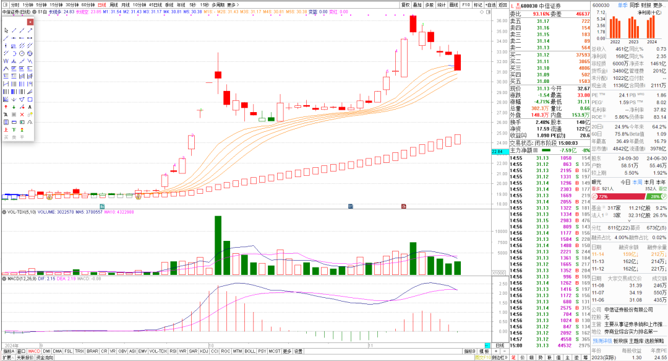This screenshot has width=668, height=361.
Task: Select VOL-TDX indicator tab
Action: pyautogui.click(x=158, y=351)
